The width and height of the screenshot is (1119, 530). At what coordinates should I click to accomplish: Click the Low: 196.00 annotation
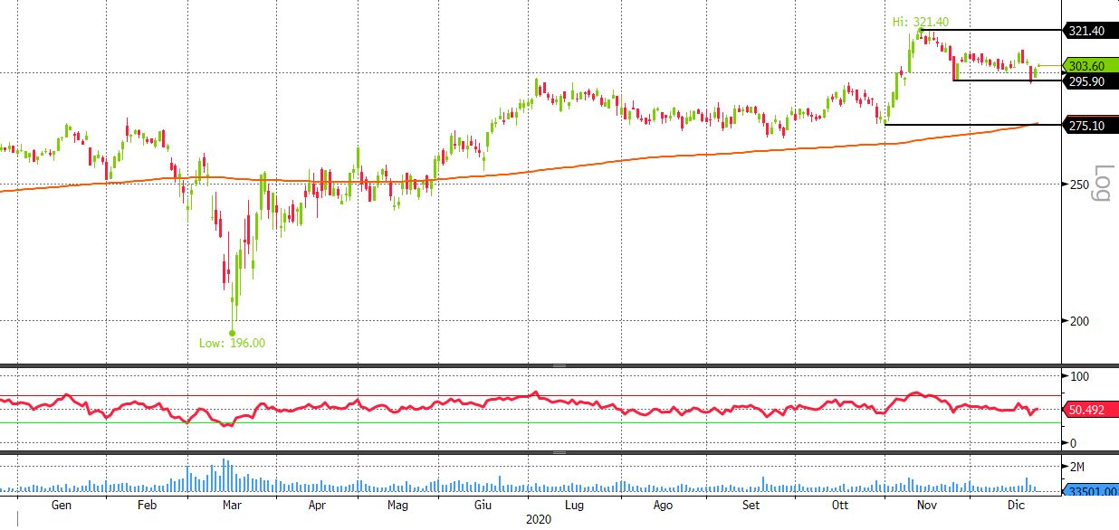click(x=233, y=343)
